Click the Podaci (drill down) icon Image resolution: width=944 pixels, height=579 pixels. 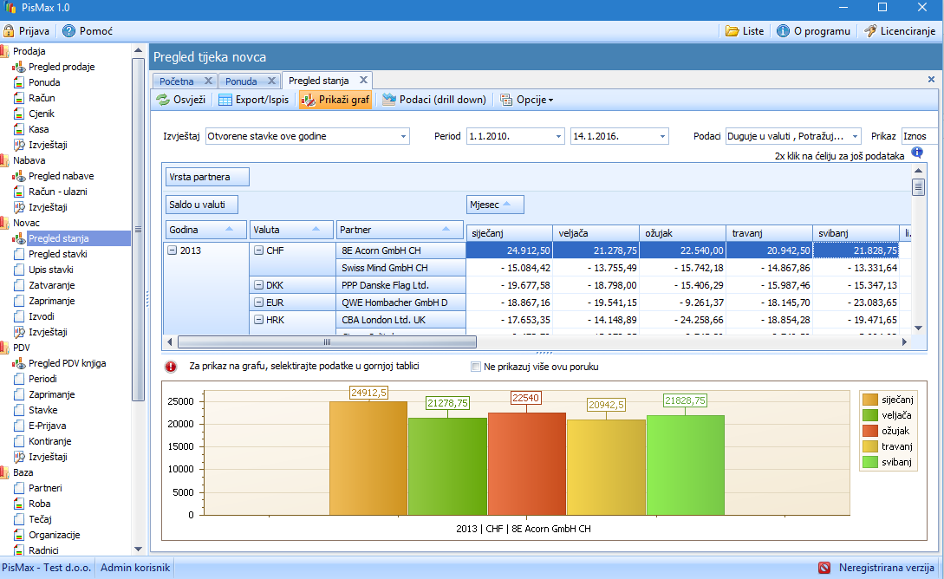click(389, 100)
